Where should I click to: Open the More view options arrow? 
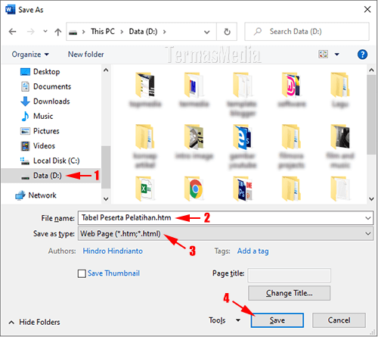336,55
